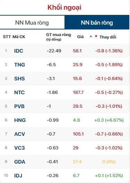This screenshot has width=130, height=183.
Task: Click the green up-arrow sort icon
Action: point(91,36)
